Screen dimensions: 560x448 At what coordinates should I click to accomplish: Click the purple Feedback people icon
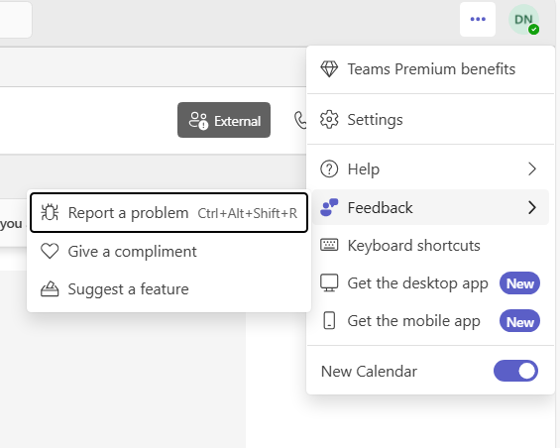[329, 207]
